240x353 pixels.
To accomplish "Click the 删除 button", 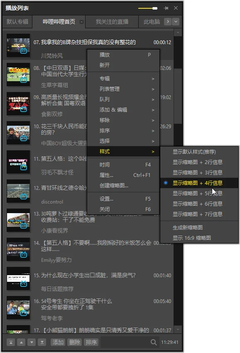I will (x=75, y=342).
